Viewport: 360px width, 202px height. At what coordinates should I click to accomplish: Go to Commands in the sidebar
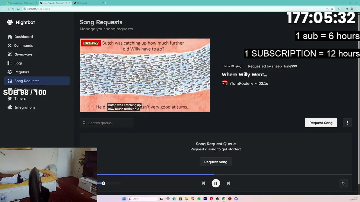(x=37, y=45)
